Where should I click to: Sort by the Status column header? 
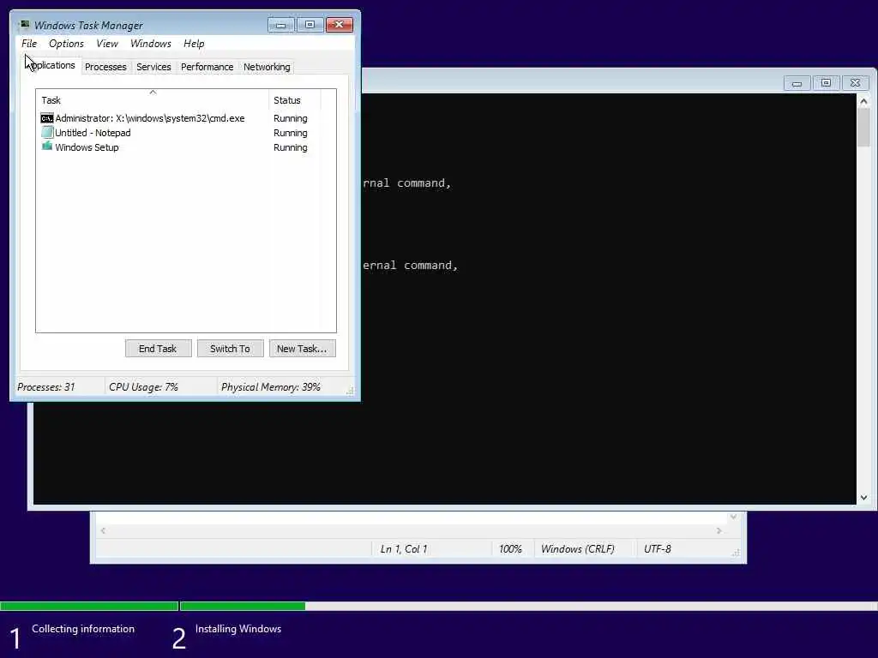[x=295, y=100]
